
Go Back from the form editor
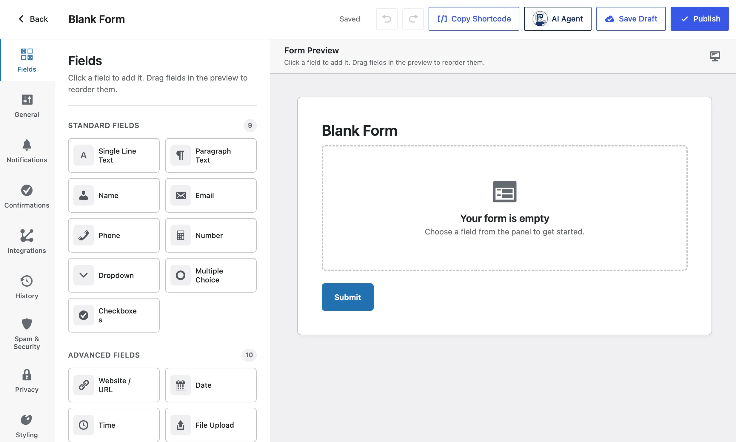point(33,19)
